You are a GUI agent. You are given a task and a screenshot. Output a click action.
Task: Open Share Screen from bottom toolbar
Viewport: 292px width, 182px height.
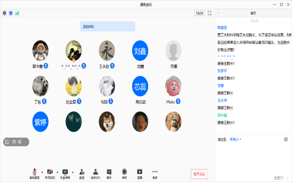65,173
